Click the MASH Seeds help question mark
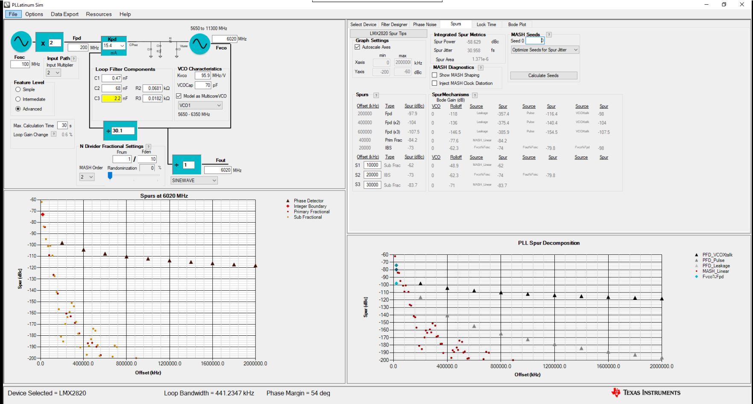The width and height of the screenshot is (753, 404). pyautogui.click(x=549, y=35)
